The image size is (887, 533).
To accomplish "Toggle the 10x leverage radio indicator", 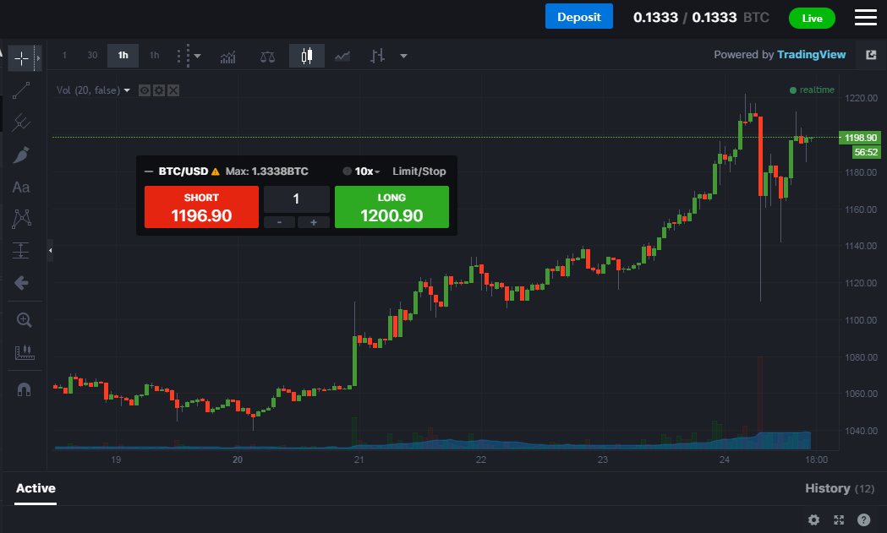I will click(x=347, y=171).
